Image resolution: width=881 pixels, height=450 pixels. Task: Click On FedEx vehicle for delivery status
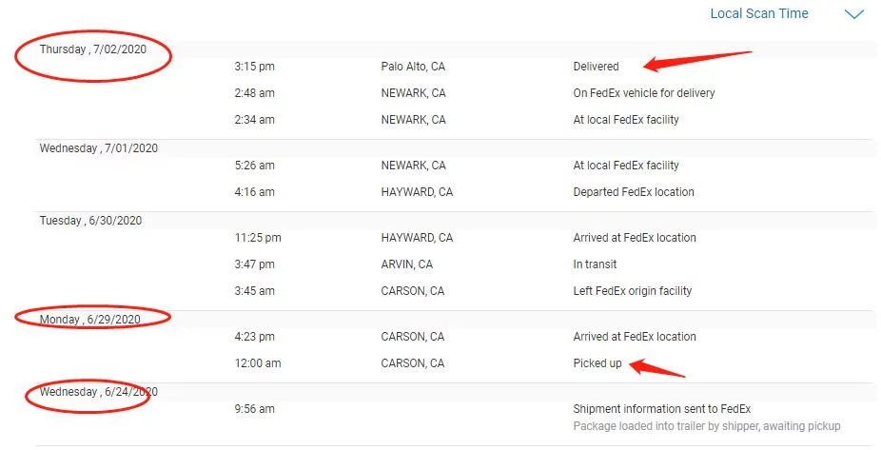(644, 93)
